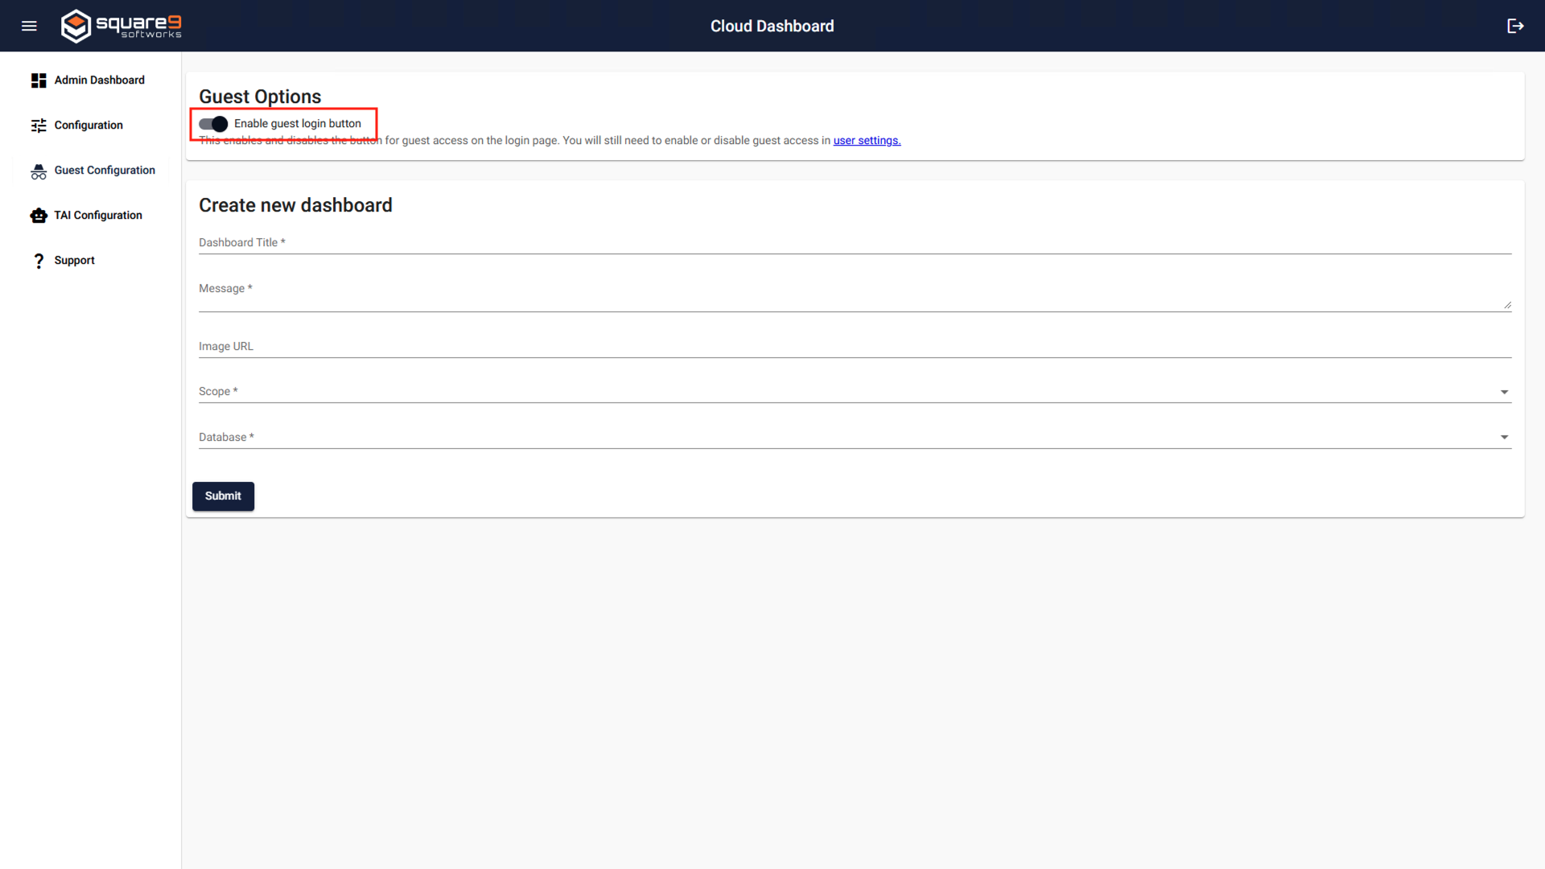This screenshot has height=869, width=1545.
Task: Click the logout icon
Action: tap(1516, 26)
